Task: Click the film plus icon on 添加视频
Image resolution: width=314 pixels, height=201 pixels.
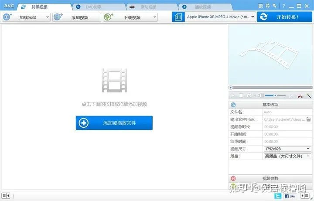Action: click(x=58, y=17)
